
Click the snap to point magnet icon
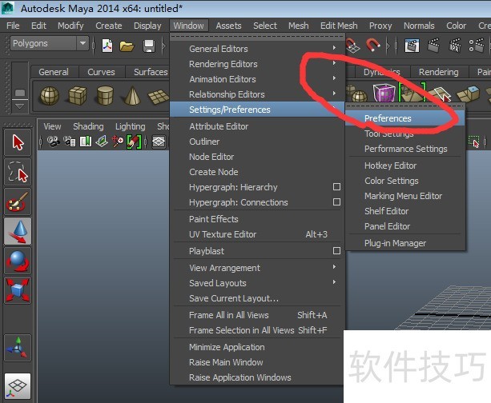point(373,46)
